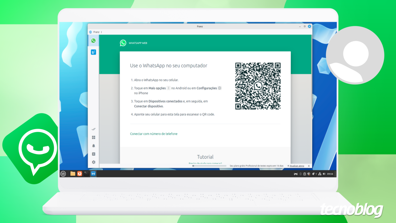Open the blue Todos service in sidebar
Image resolution: width=396 pixels, height=223 pixels.
pos(93,52)
